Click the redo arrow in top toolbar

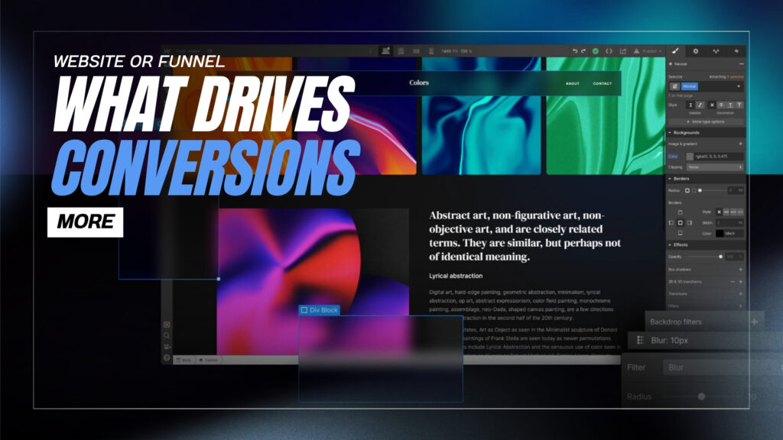(583, 51)
